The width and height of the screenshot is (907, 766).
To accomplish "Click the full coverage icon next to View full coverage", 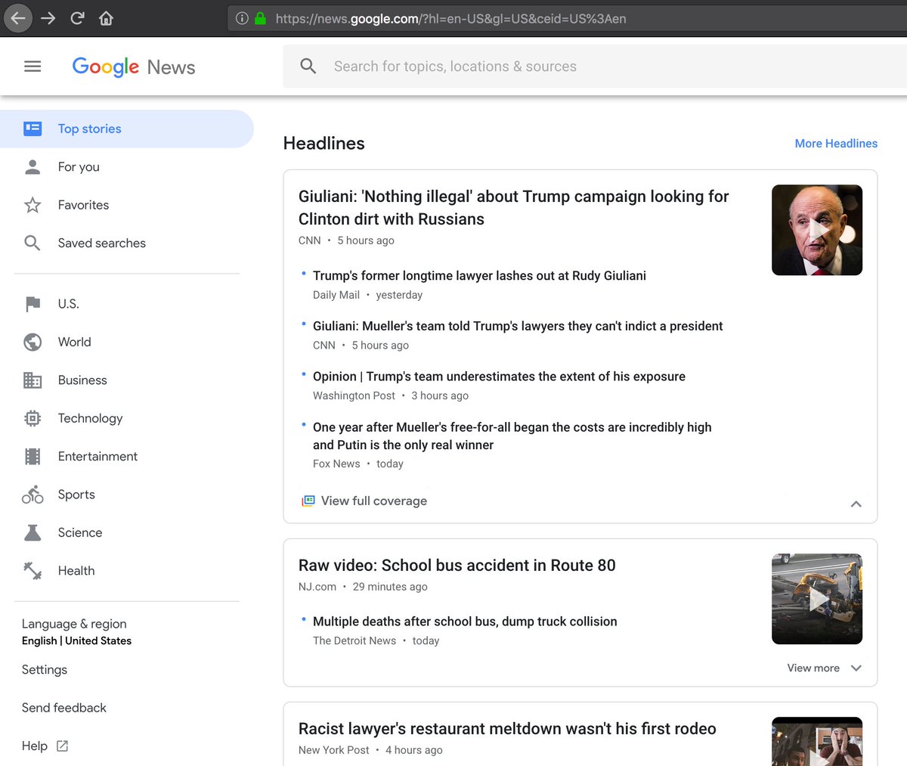I will (308, 501).
